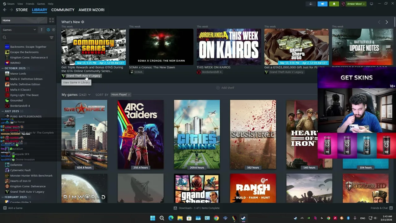
Task: Select WARNO in the games list
Action: click(x=15, y=63)
